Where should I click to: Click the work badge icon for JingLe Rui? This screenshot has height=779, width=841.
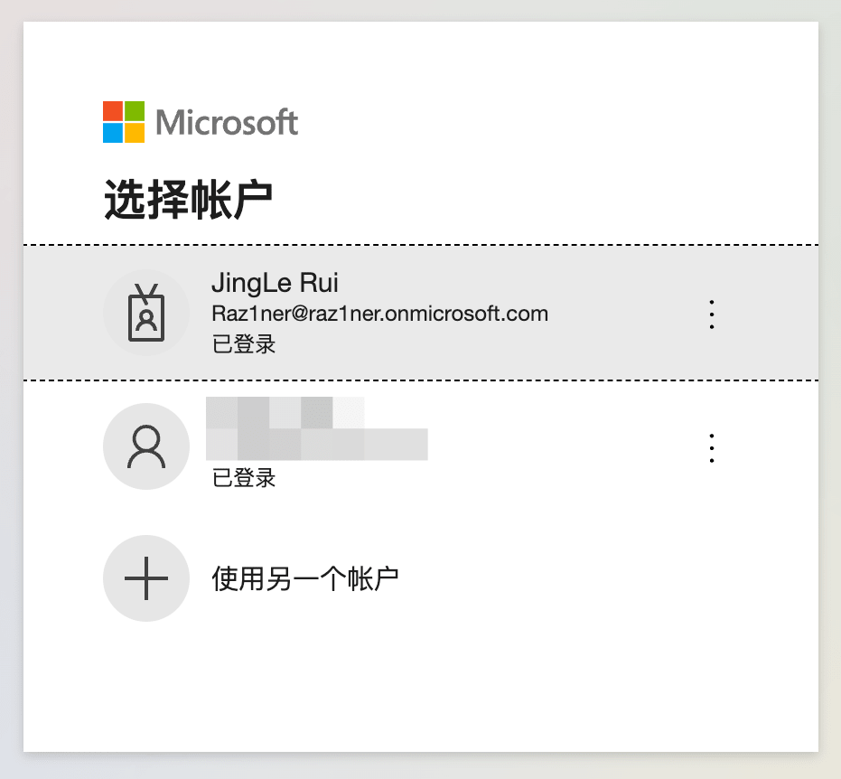pyautogui.click(x=146, y=313)
